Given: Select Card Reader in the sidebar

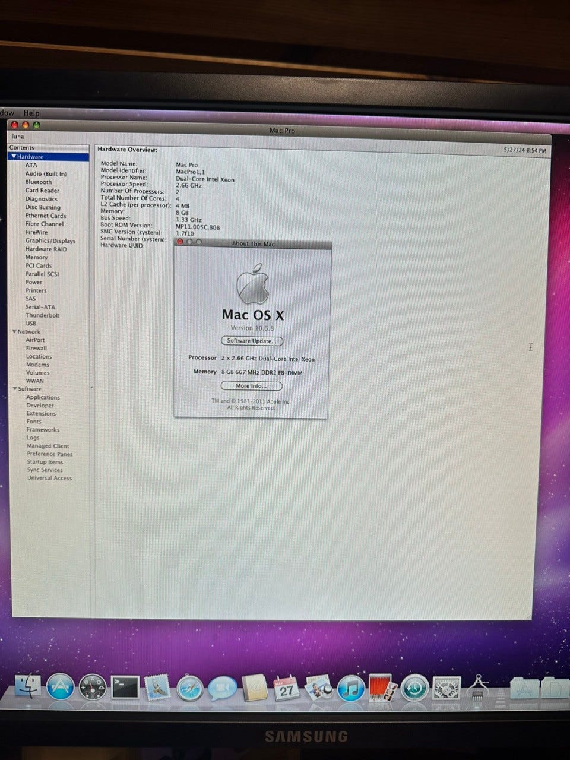Looking at the screenshot, I should pyautogui.click(x=42, y=191).
